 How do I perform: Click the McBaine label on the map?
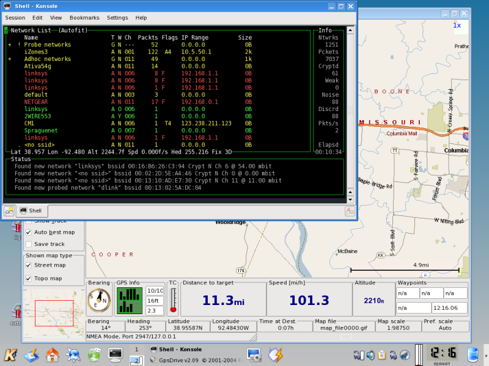coord(347,251)
